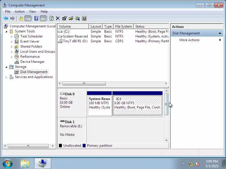226x169 pixels.
Task: Expand Local Users and Groups branch
Action: (x=12, y=52)
